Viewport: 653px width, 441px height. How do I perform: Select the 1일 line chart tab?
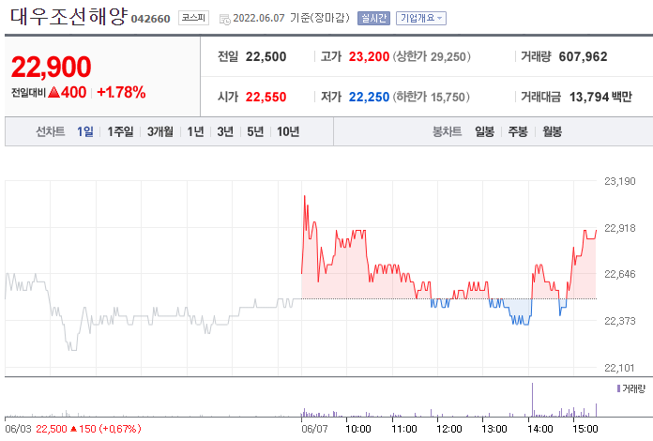pyautogui.click(x=85, y=131)
